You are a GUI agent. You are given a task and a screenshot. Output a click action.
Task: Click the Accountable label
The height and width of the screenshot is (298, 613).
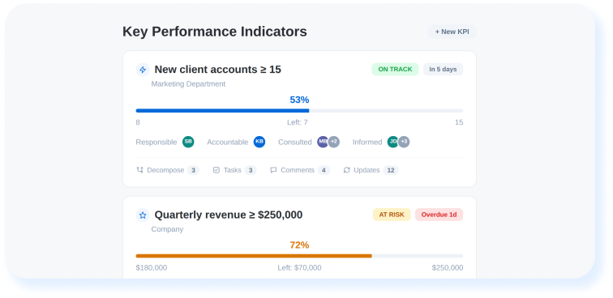pos(228,143)
